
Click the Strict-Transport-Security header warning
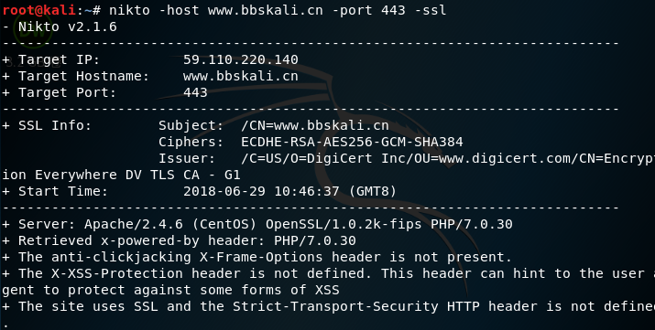[328, 306]
